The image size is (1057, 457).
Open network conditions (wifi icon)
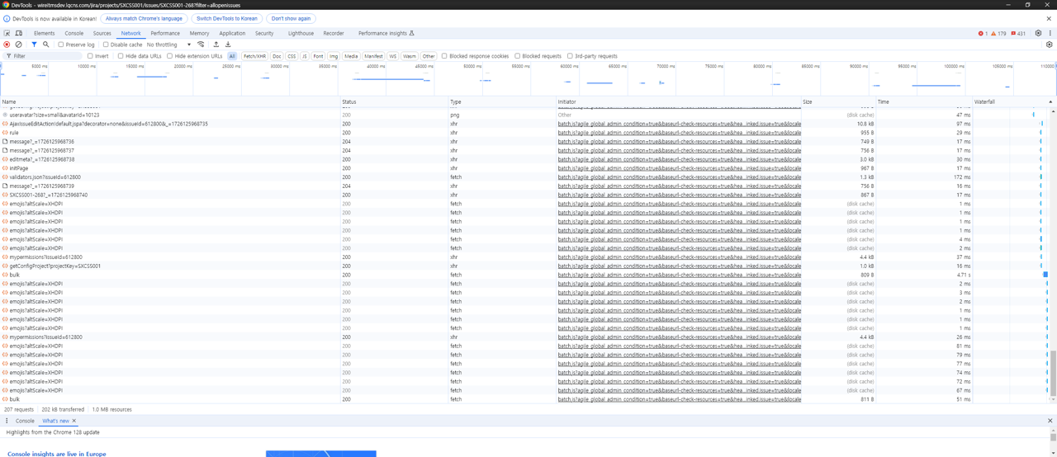pos(201,45)
